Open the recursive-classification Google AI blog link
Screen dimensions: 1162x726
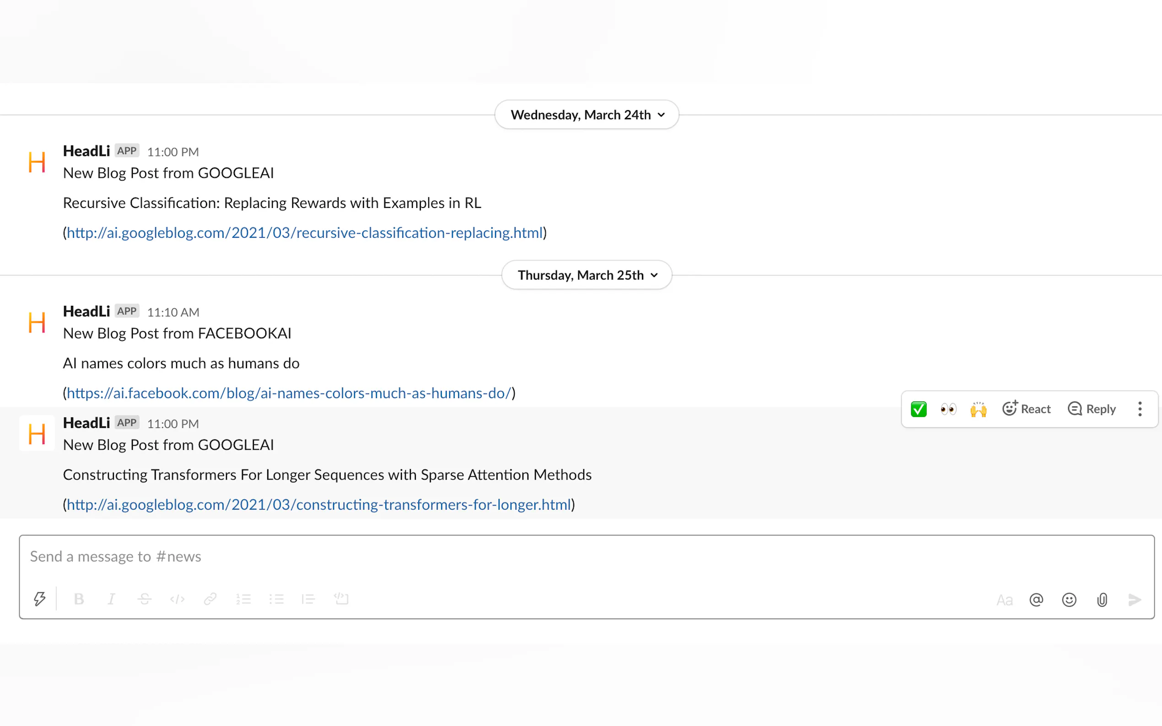305,233
